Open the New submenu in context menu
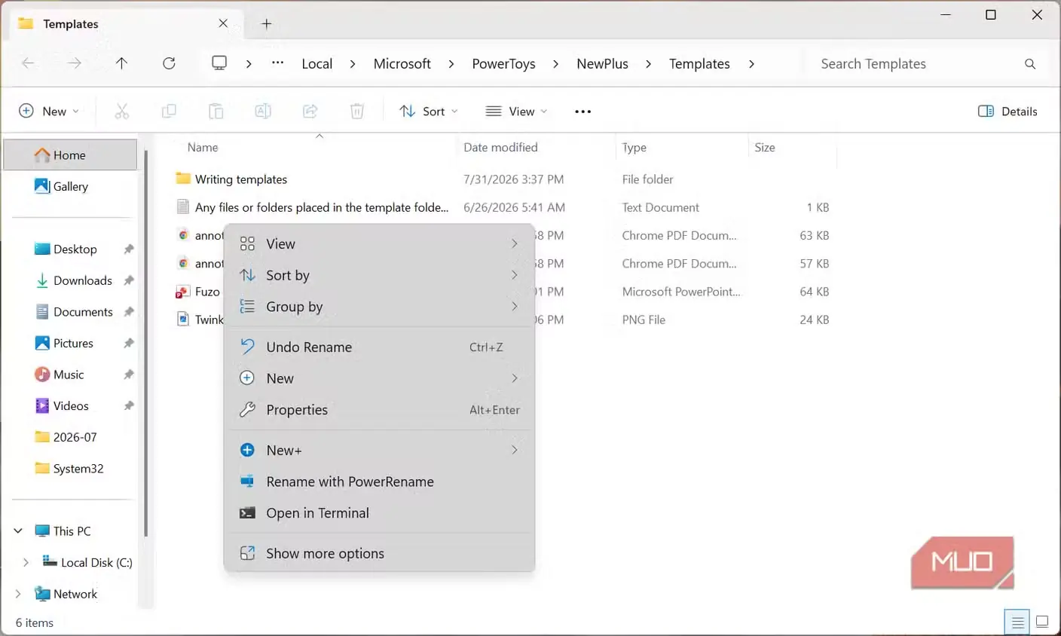 click(x=380, y=378)
